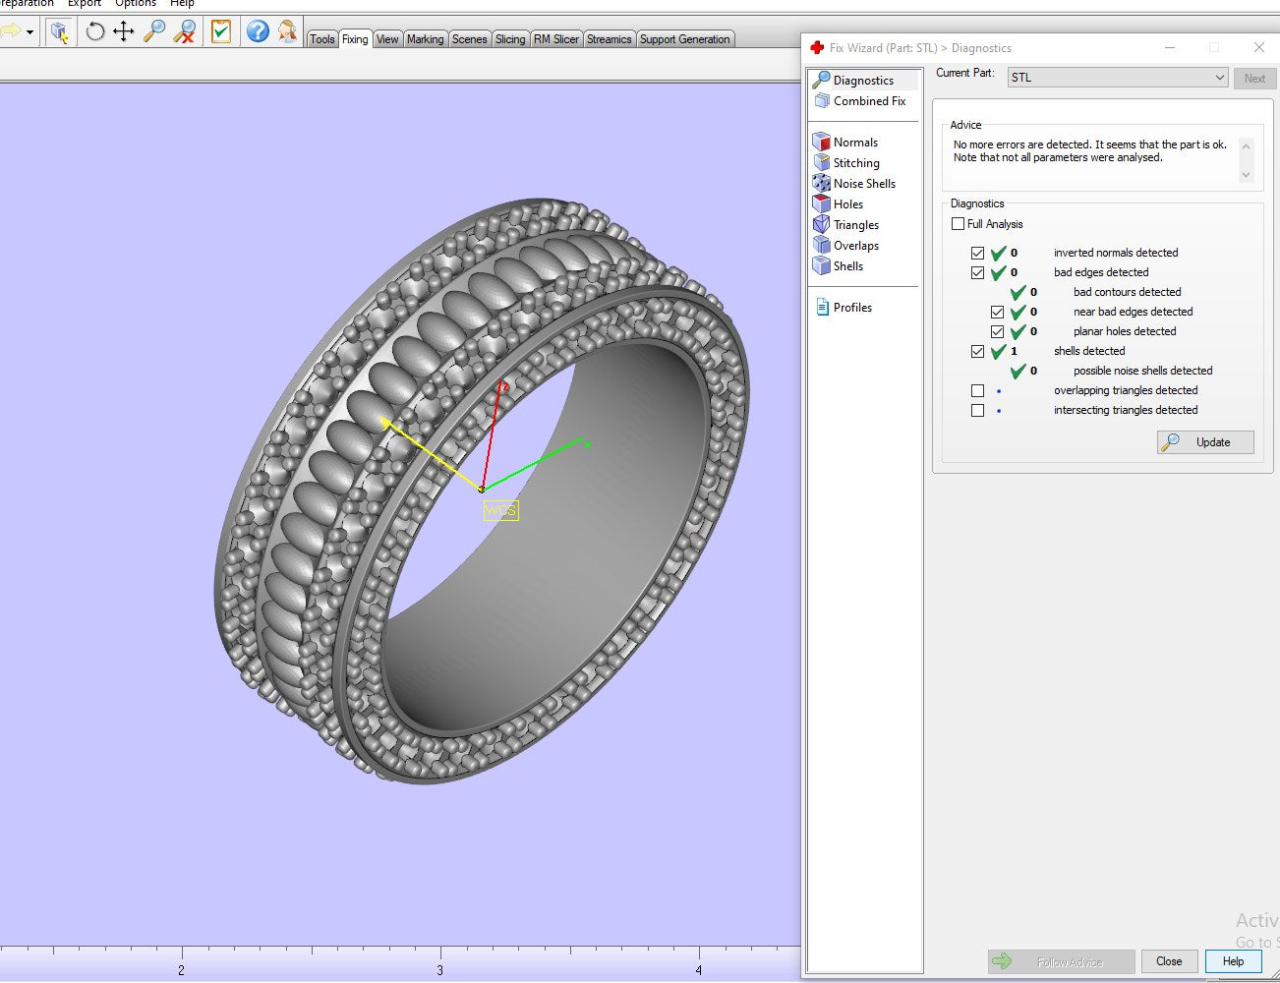The height and width of the screenshot is (983, 1280).
Task: Click the Update diagnostics button
Action: point(1205,442)
